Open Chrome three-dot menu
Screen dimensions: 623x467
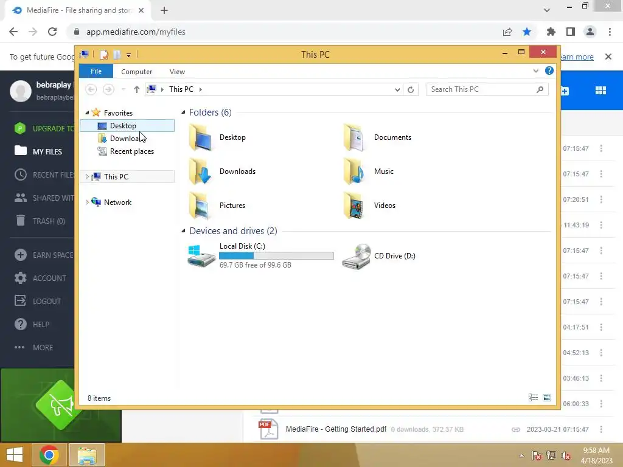click(x=610, y=32)
